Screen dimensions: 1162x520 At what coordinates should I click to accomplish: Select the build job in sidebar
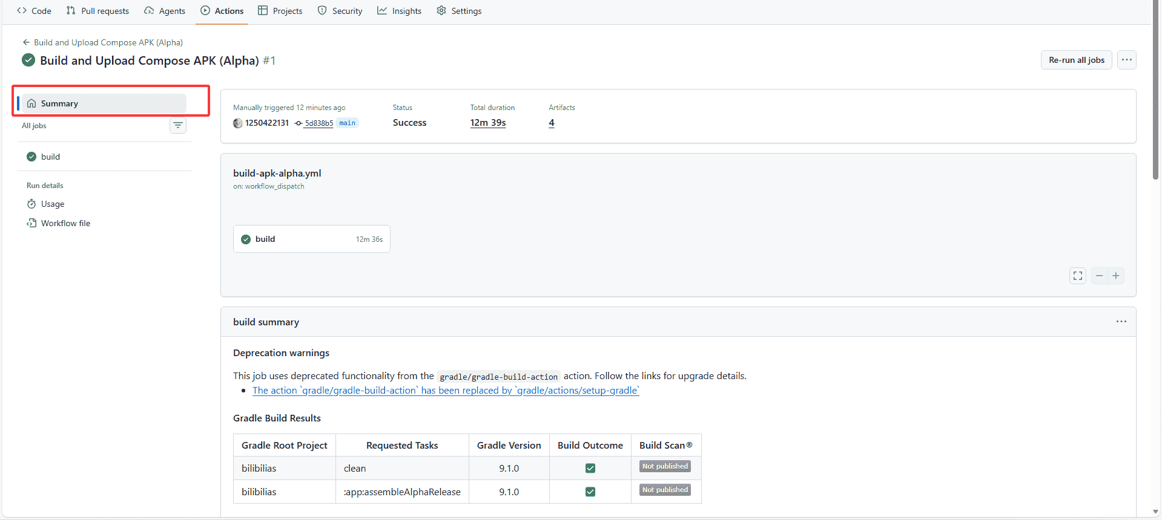click(x=50, y=157)
